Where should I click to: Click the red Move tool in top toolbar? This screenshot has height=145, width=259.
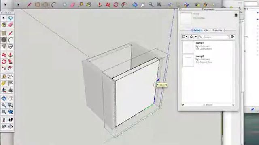tap(108, 5)
